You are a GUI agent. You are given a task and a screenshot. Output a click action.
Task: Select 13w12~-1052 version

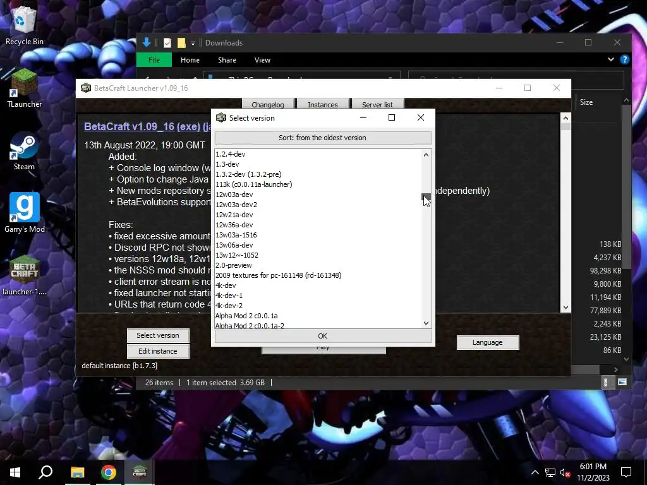318,255
